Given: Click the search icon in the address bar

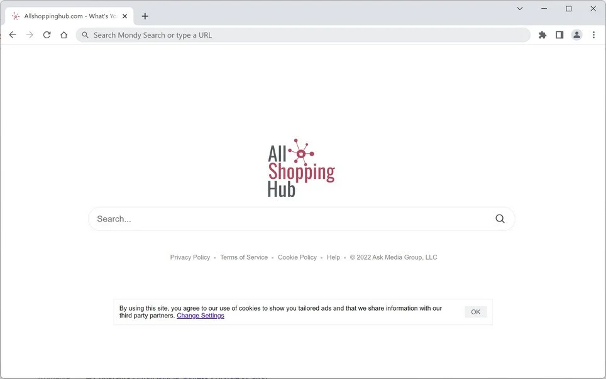Looking at the screenshot, I should pyautogui.click(x=85, y=35).
